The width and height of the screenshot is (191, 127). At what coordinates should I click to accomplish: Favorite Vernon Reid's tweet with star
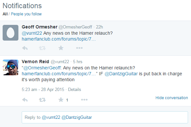[61, 100]
